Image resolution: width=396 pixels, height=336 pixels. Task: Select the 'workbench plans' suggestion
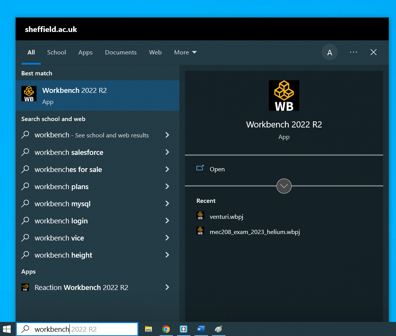62,186
